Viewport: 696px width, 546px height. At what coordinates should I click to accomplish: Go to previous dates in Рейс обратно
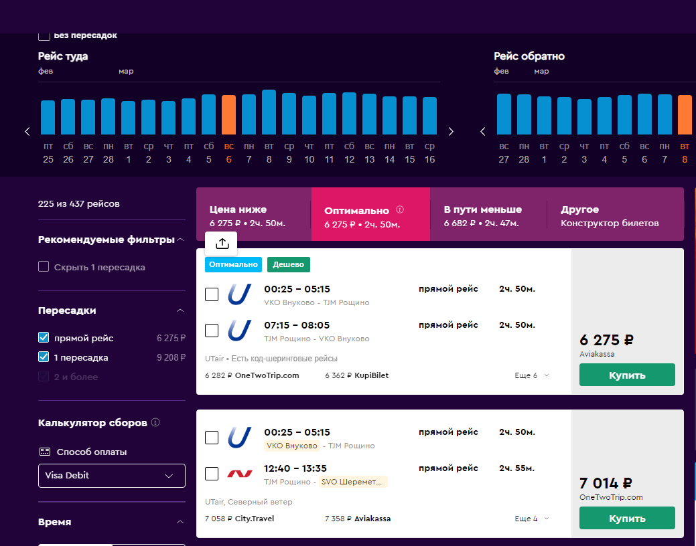pos(483,131)
